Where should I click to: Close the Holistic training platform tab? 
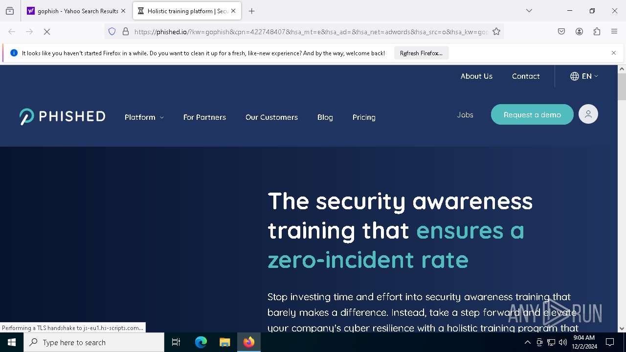233,11
